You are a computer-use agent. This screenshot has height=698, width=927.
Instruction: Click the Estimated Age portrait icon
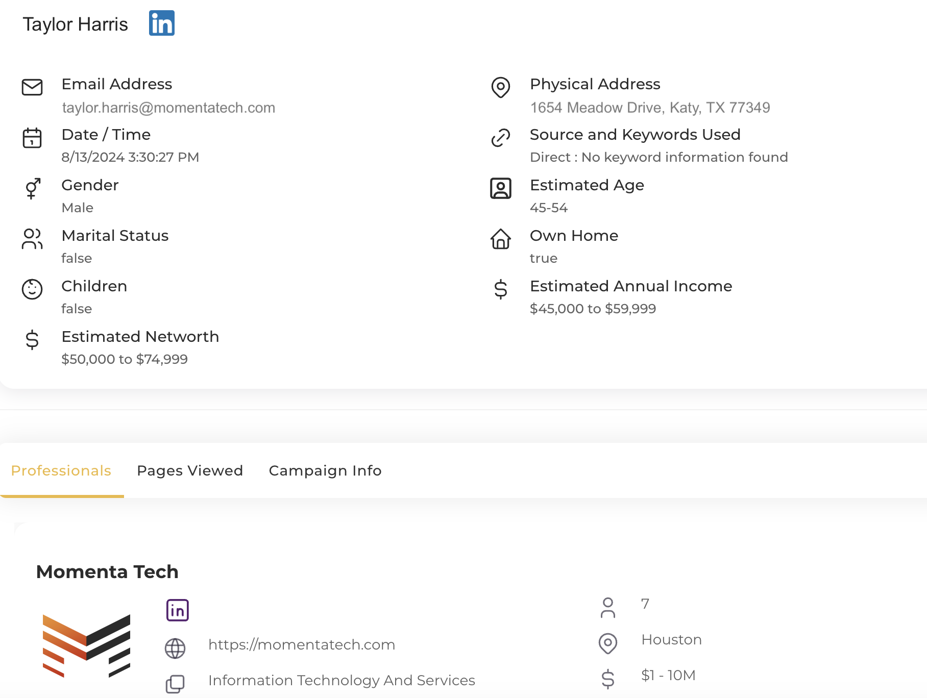(500, 188)
